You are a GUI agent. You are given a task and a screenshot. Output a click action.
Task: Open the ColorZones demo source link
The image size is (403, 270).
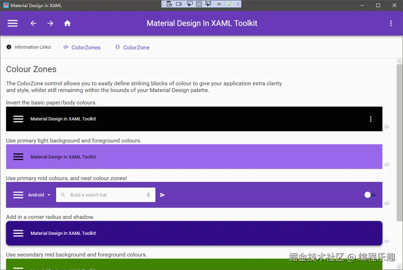[x=82, y=47]
